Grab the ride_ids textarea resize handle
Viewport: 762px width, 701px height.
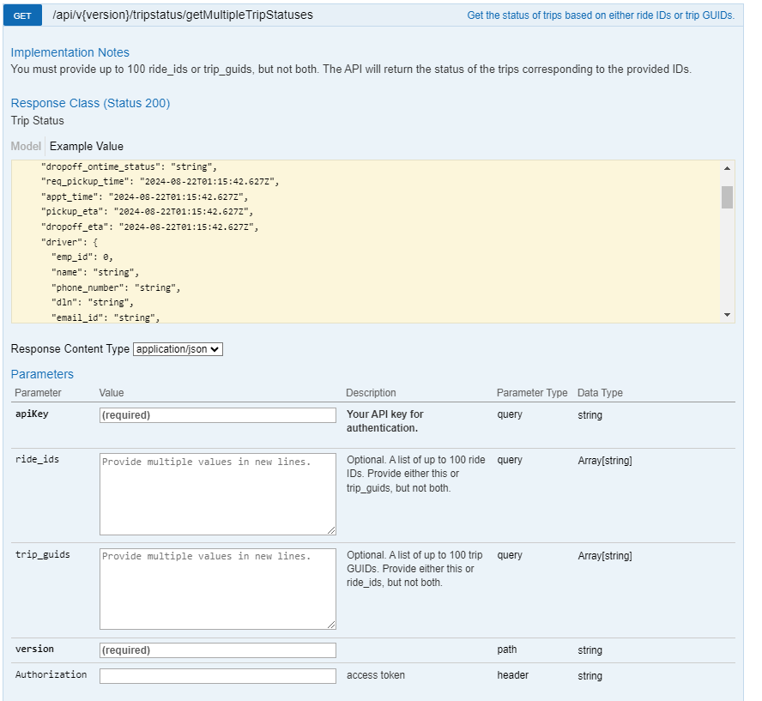[x=331, y=530]
